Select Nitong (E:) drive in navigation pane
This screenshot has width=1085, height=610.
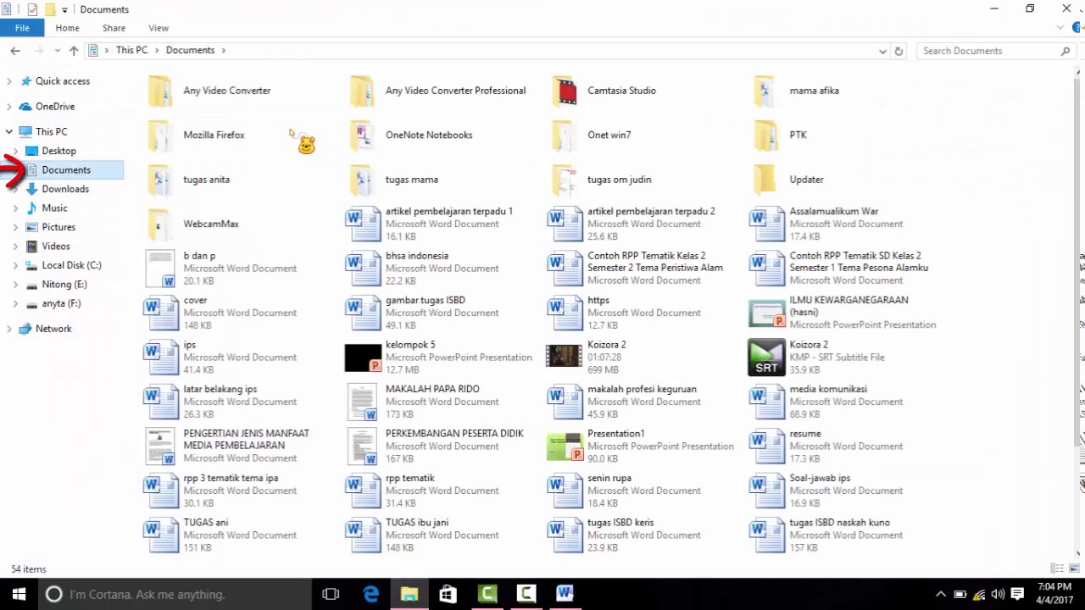(64, 285)
